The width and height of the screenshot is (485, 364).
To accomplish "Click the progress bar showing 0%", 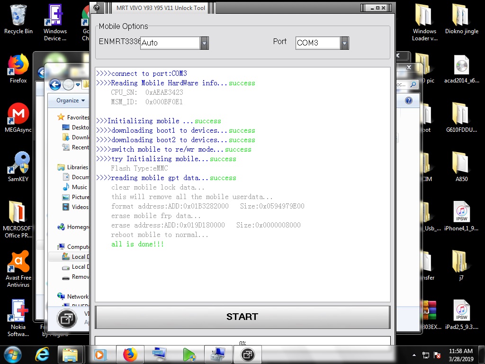I will 242,341.
